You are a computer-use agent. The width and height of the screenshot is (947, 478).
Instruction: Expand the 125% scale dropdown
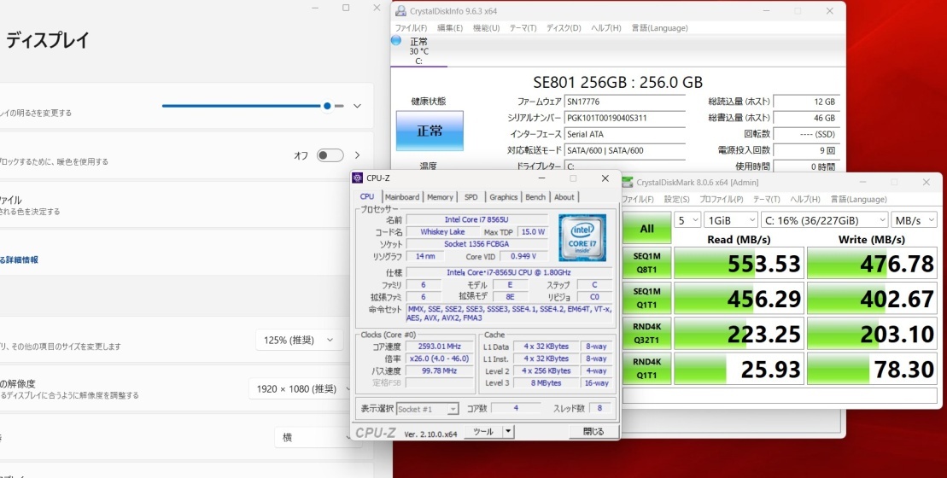click(x=299, y=340)
